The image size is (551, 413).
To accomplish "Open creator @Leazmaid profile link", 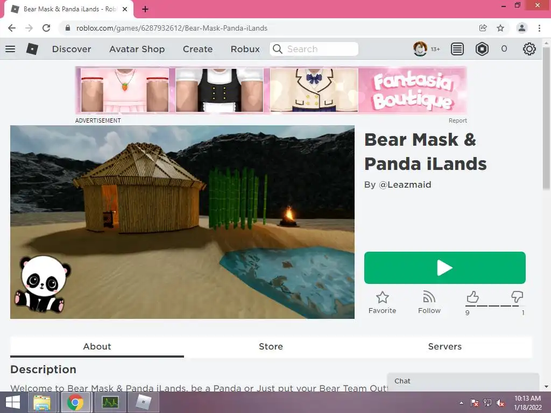I will (x=405, y=185).
